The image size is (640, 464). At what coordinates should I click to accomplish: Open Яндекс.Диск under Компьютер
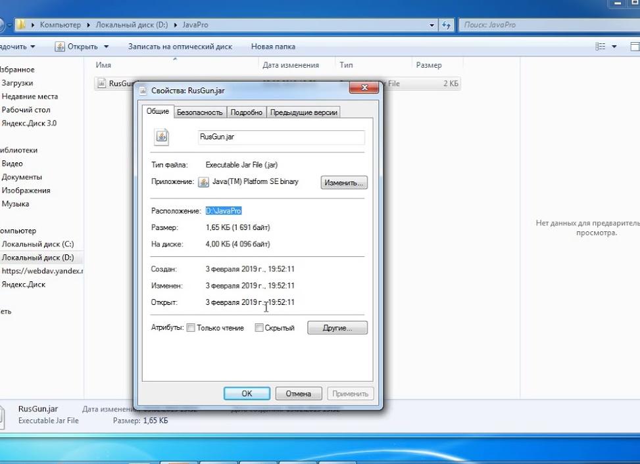[23, 285]
